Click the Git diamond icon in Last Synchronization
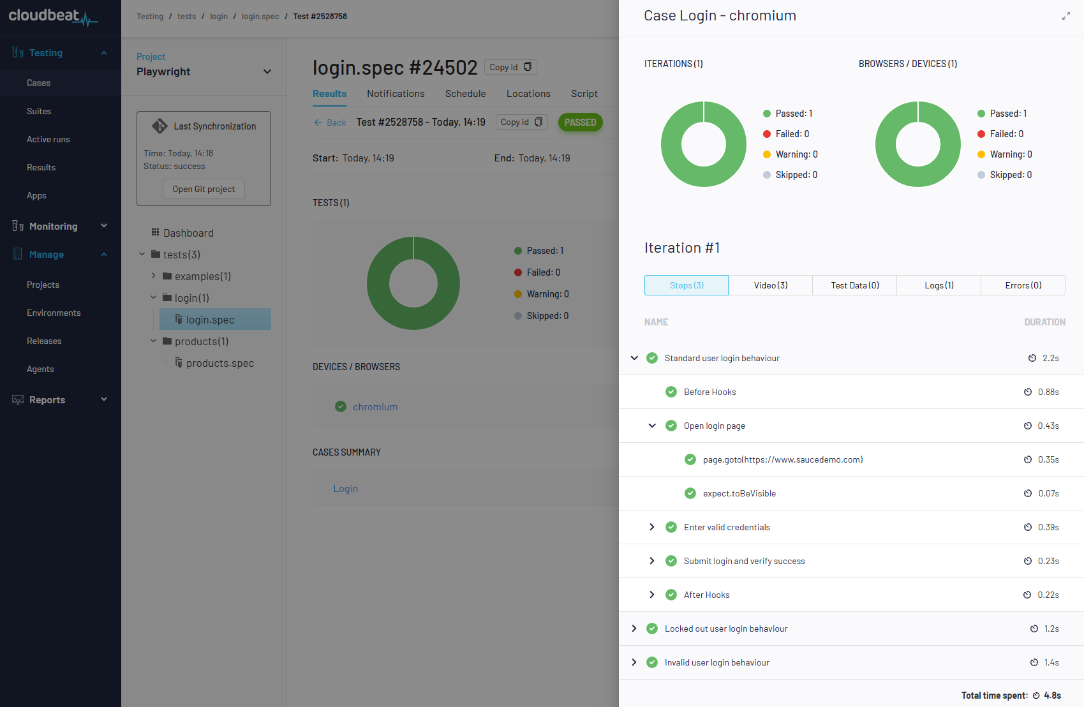Viewport: 1084px width, 707px height. (x=160, y=126)
